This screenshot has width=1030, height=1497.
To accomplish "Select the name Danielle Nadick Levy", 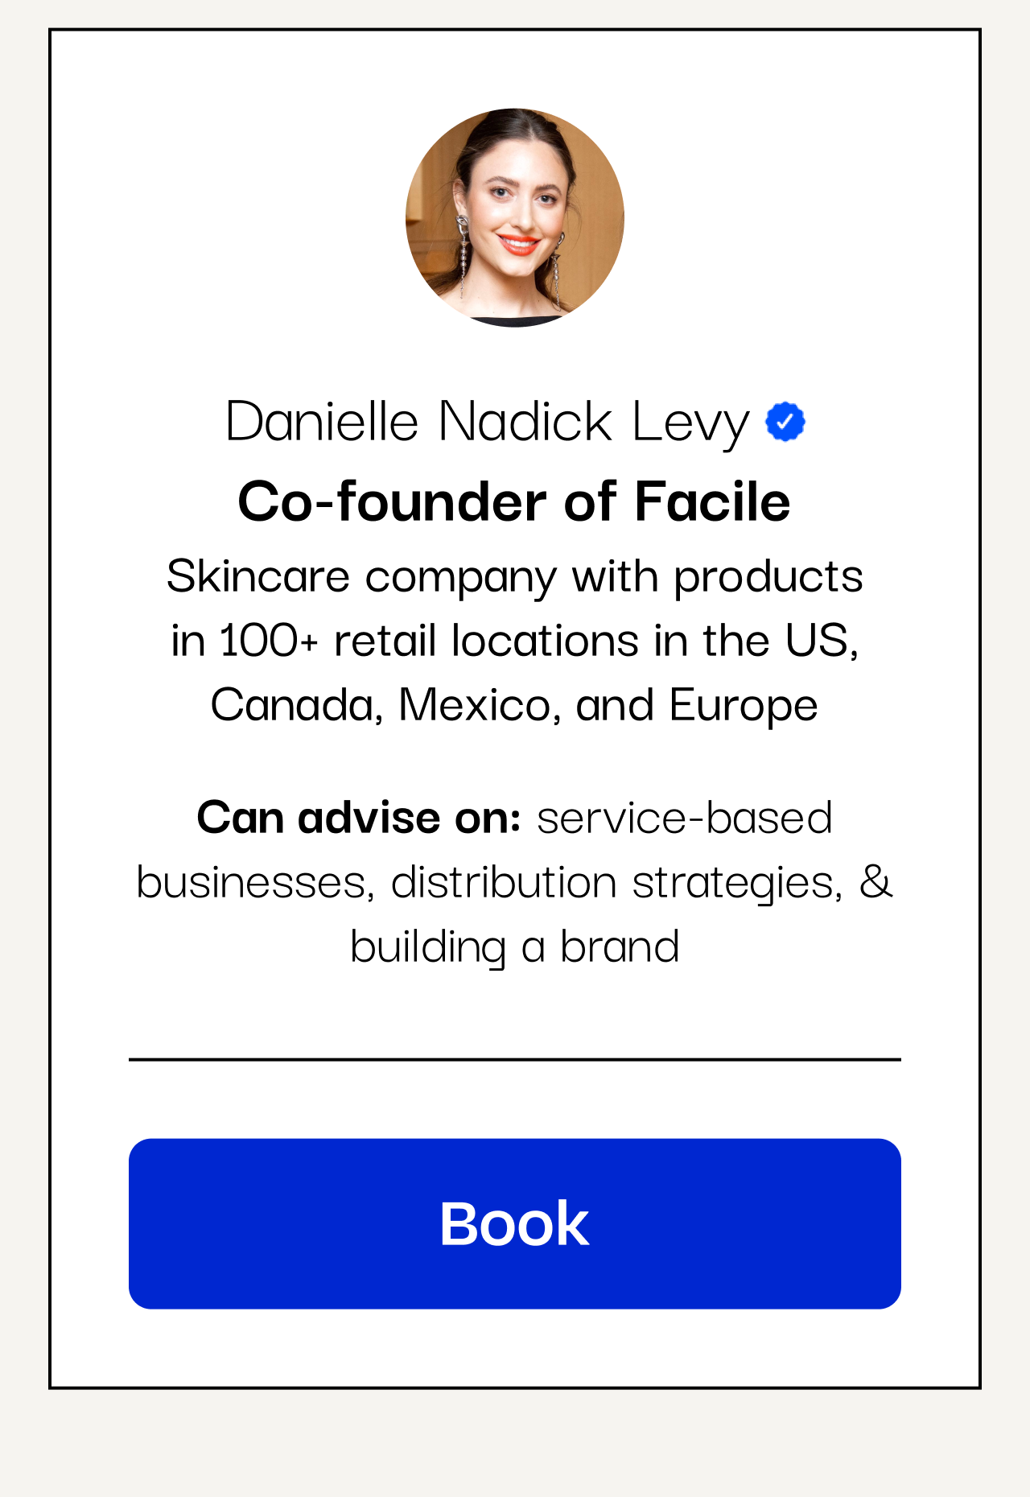I will click(x=487, y=422).
